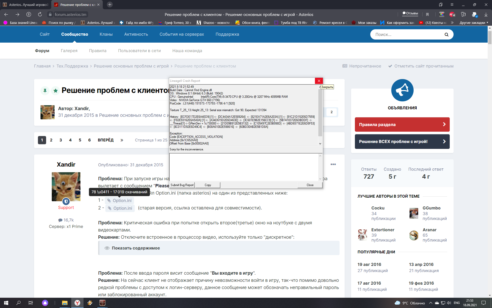Image resolution: width=492 pixels, height=308 pixels.
Task: Click the ENG language indicator
Action: pyautogui.click(x=457, y=303)
